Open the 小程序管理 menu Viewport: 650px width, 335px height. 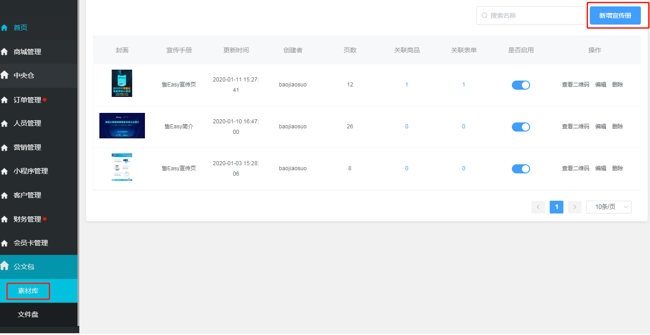[x=31, y=171]
